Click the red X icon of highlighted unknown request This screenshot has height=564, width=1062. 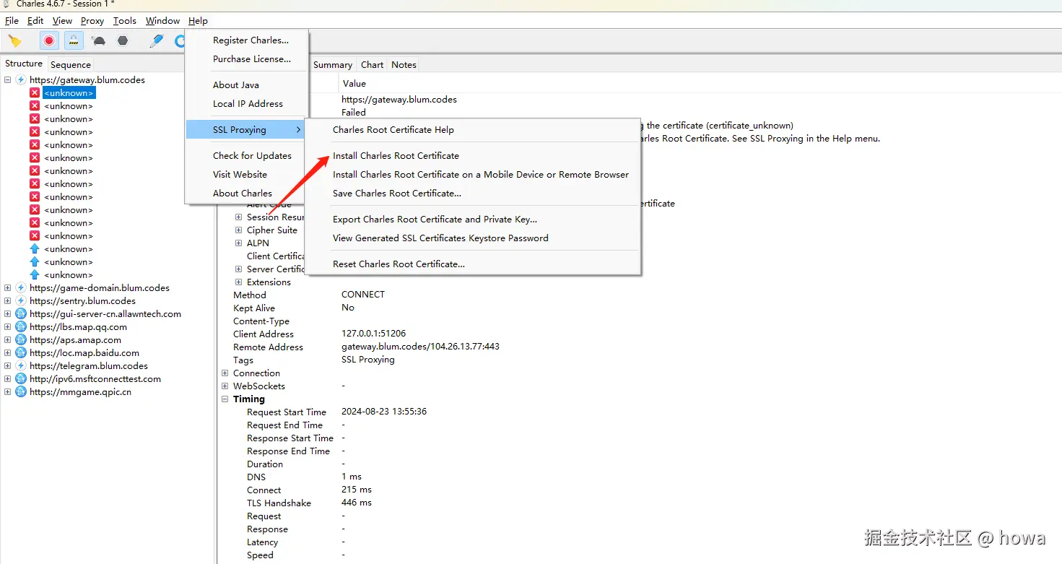pyautogui.click(x=35, y=92)
